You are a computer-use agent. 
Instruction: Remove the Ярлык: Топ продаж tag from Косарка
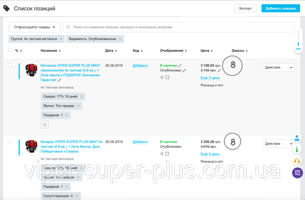coord(78,177)
